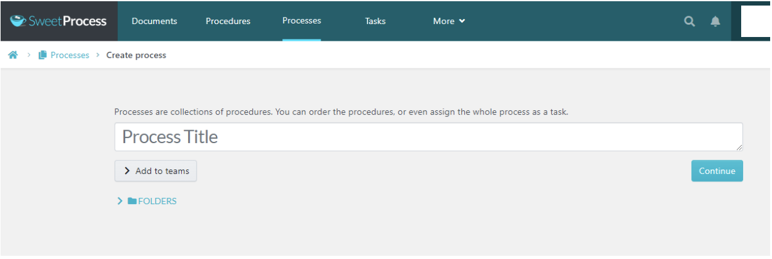This screenshot has width=772, height=259.
Task: Expand the Add to teams button
Action: pos(155,171)
